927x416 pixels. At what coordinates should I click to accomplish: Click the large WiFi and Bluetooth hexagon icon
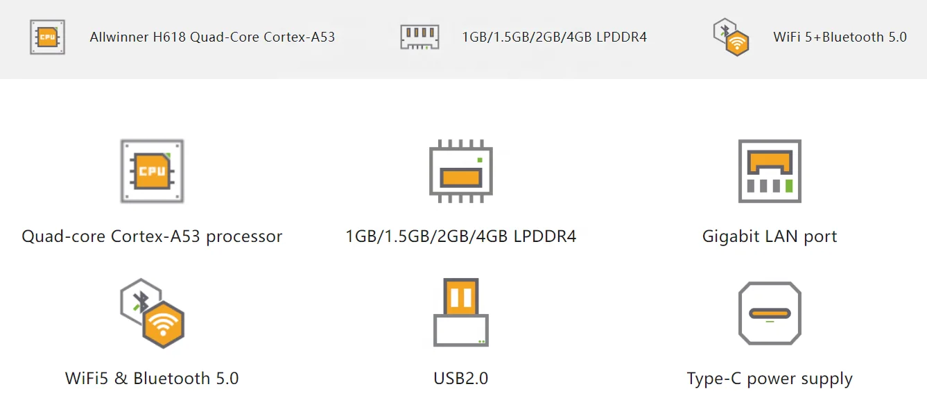(152, 313)
